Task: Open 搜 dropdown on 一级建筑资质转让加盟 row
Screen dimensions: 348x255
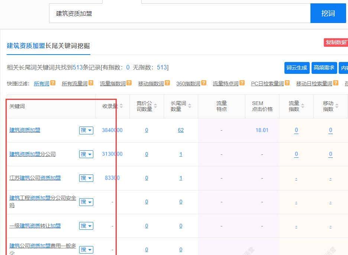Action: coord(89,226)
